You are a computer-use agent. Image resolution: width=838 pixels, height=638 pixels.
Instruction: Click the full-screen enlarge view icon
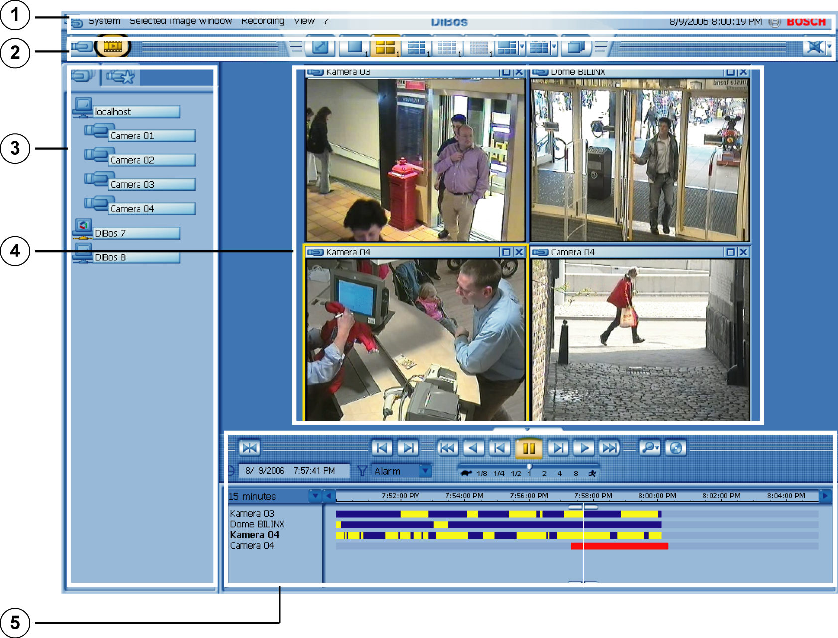(x=320, y=47)
